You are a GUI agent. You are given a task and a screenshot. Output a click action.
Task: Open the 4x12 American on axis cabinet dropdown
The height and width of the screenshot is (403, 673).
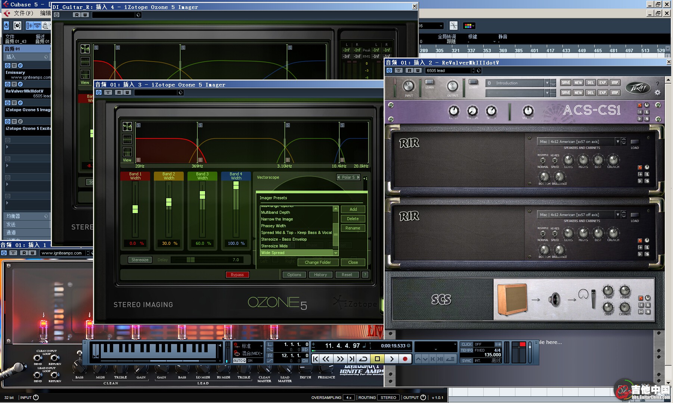[618, 141]
